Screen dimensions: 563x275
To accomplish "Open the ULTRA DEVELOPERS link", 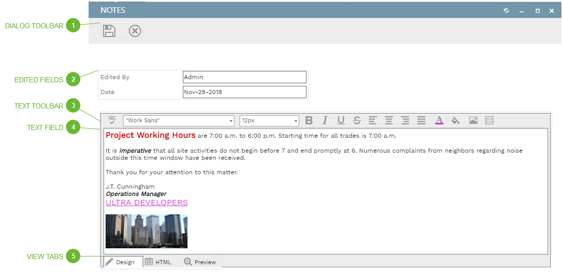I will [x=146, y=203].
